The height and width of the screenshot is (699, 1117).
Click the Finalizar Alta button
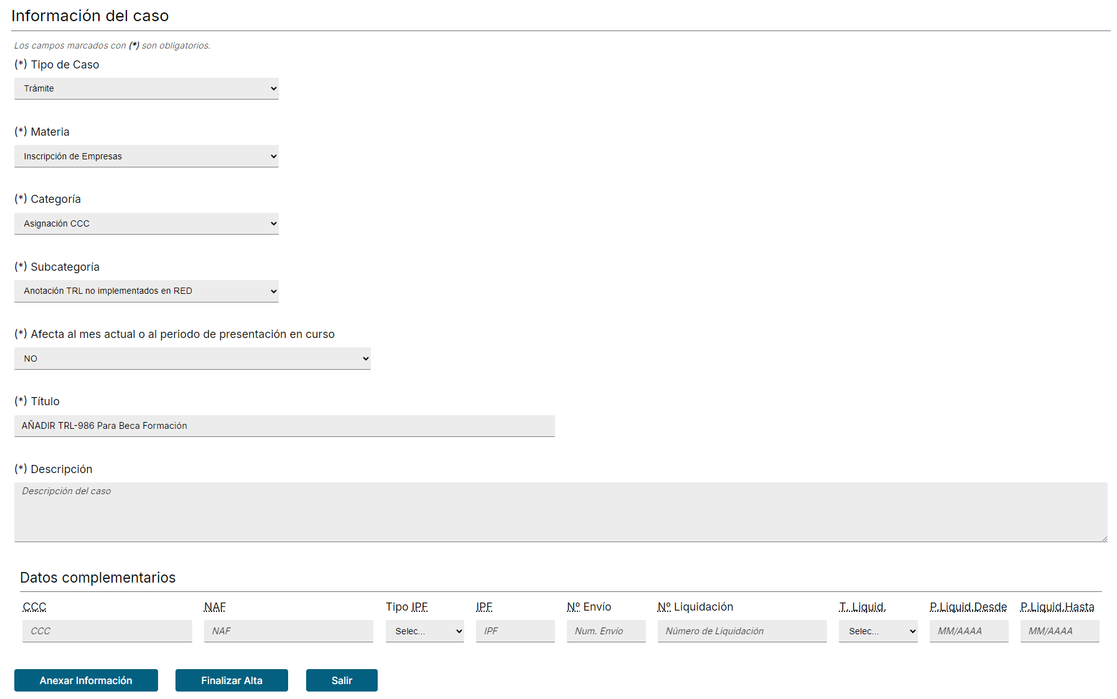231,680
